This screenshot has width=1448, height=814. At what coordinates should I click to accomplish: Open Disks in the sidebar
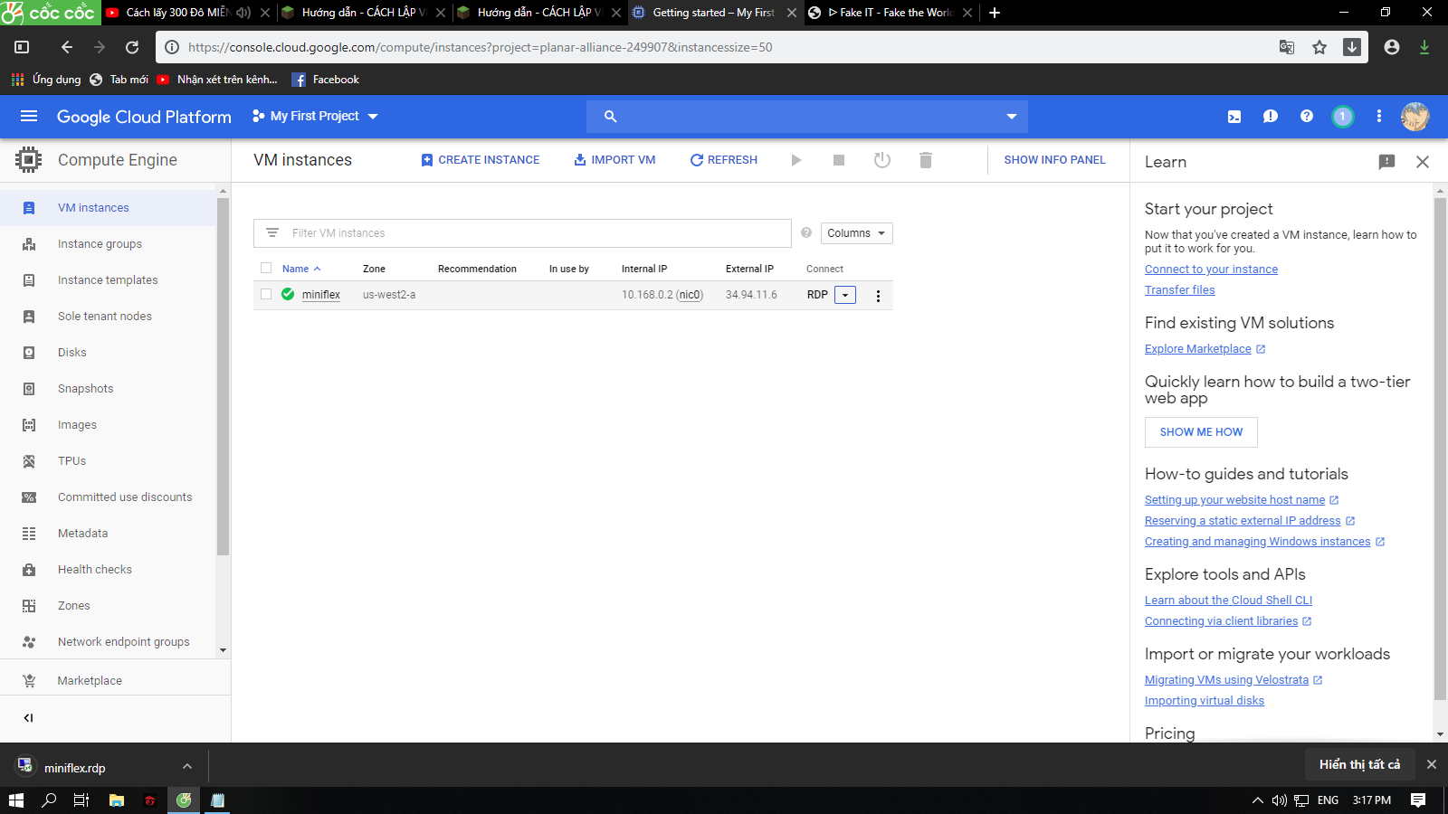(109, 353)
